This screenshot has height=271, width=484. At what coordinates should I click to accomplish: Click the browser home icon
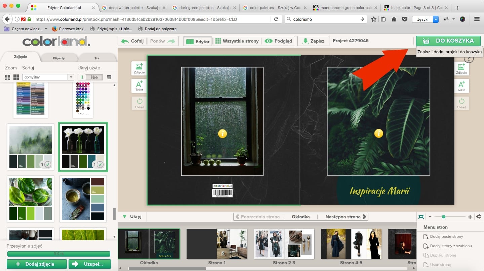pyautogui.click(x=394, y=19)
